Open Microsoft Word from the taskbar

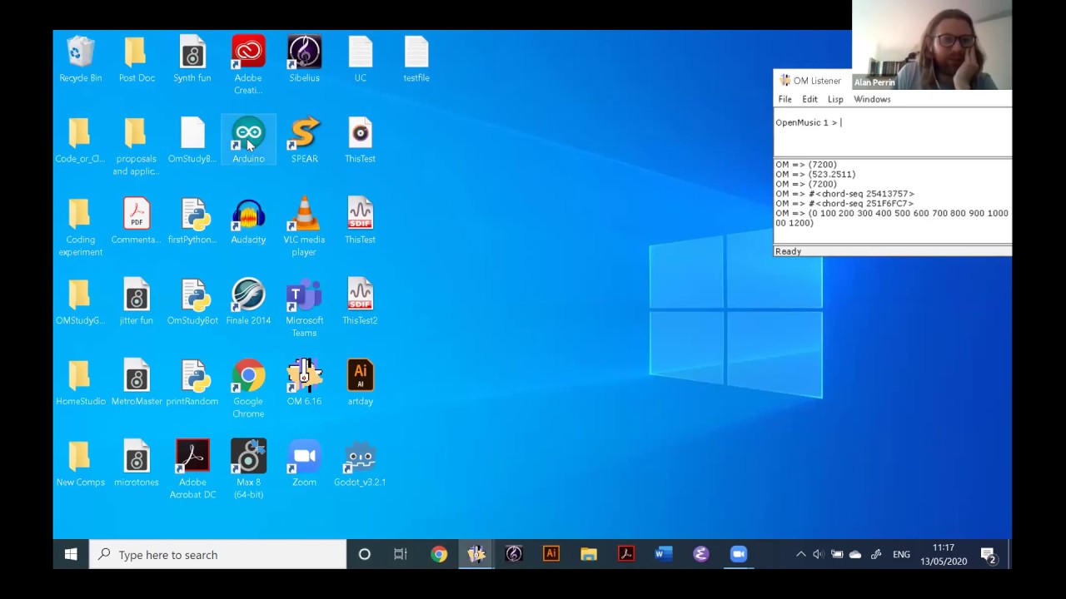pyautogui.click(x=664, y=554)
